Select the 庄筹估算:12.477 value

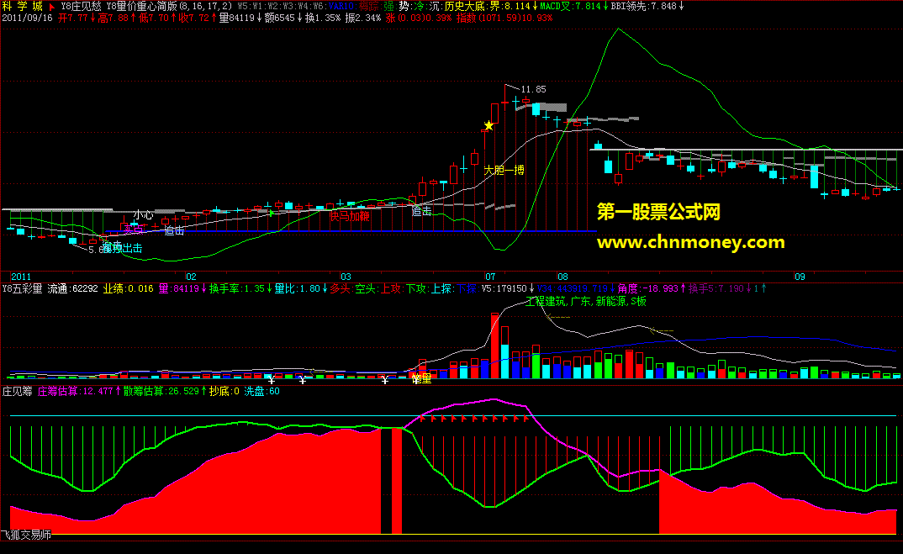(x=76, y=391)
